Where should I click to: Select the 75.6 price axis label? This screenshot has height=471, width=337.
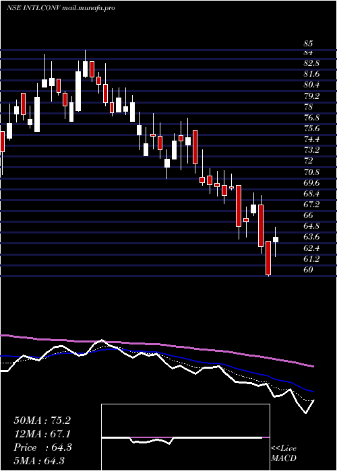[x=311, y=129]
